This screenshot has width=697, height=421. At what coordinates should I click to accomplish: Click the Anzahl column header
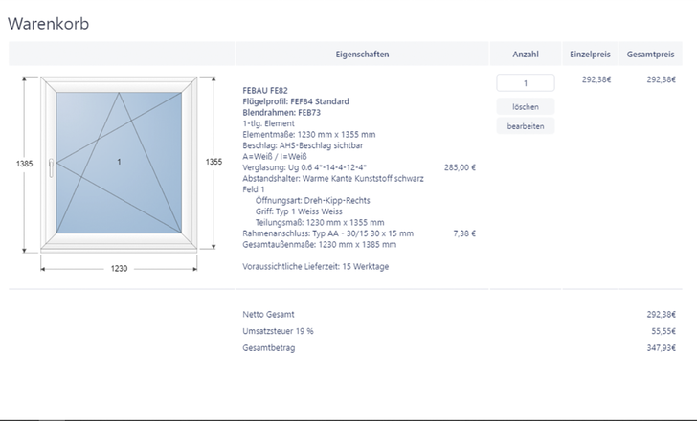click(x=526, y=55)
